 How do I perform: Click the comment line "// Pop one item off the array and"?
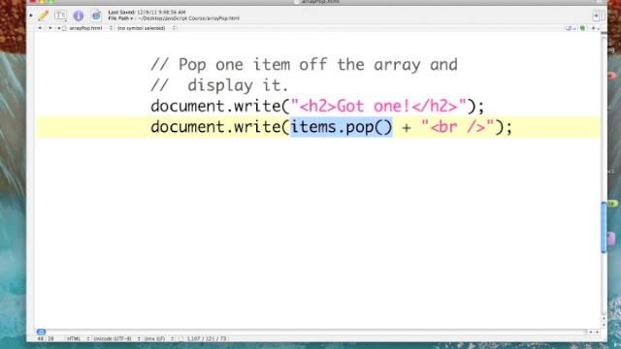point(304,65)
